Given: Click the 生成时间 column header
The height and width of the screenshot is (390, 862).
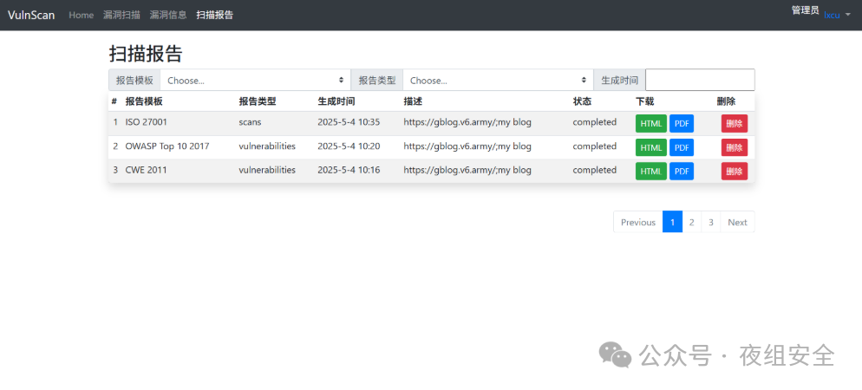Looking at the screenshot, I should click(x=336, y=101).
